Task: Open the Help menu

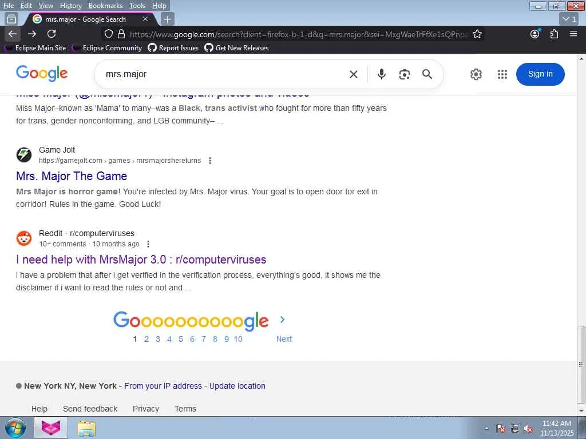Action: (x=159, y=6)
